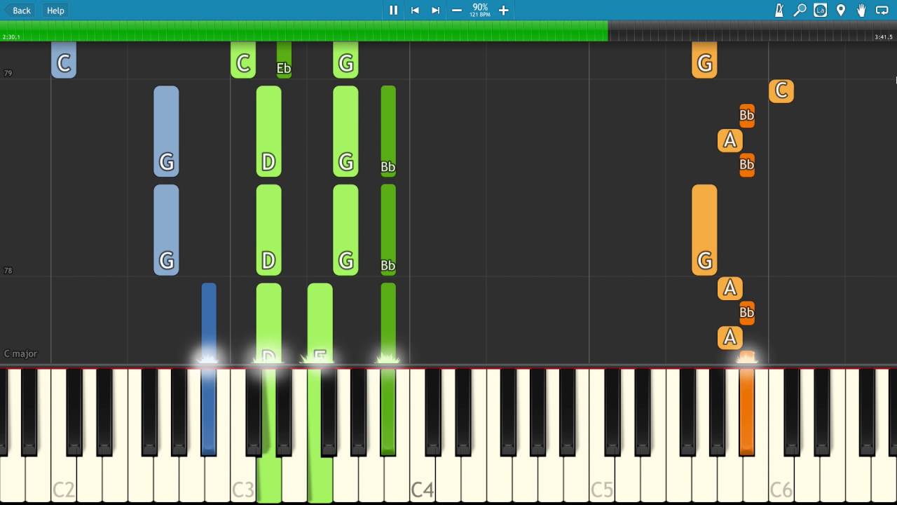897x505 pixels.
Task: Open the hands settings icon
Action: (861, 10)
